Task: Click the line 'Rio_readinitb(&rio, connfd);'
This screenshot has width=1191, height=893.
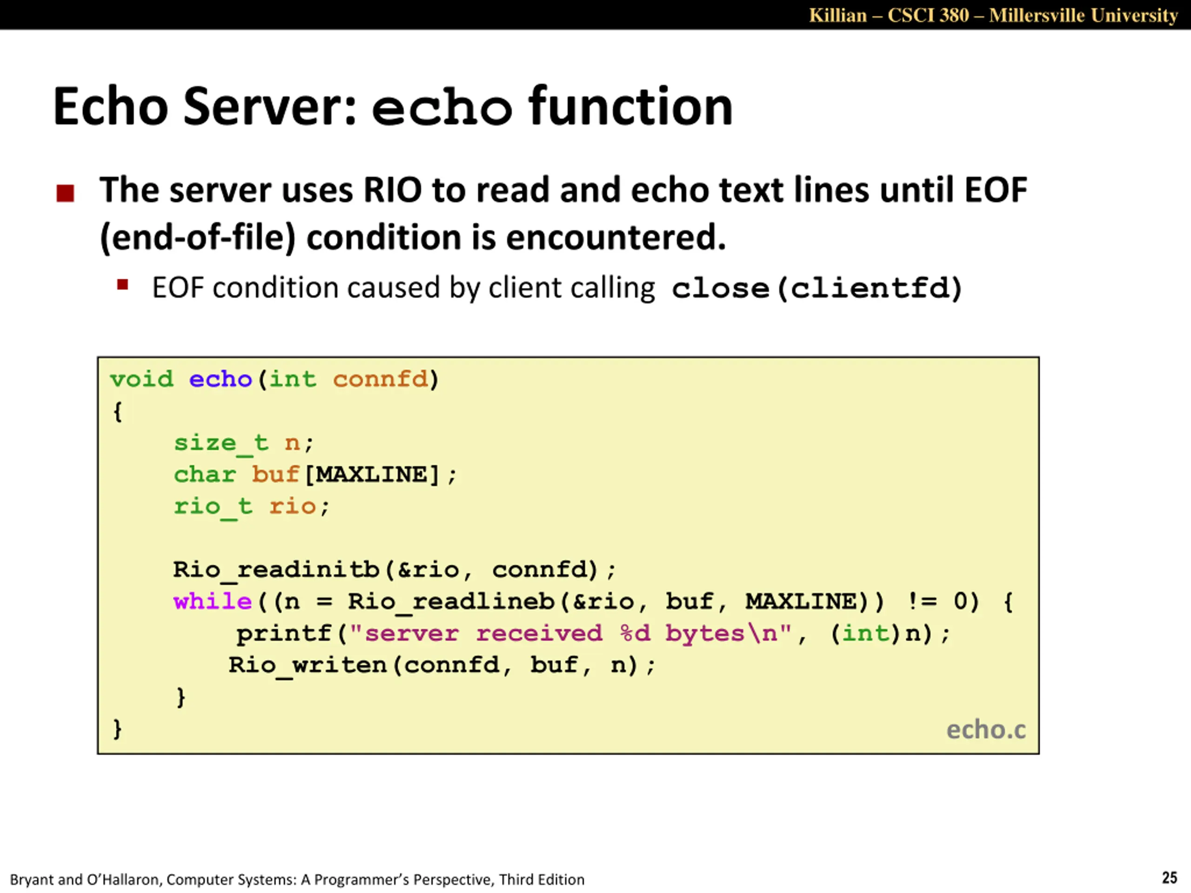Action: click(394, 570)
